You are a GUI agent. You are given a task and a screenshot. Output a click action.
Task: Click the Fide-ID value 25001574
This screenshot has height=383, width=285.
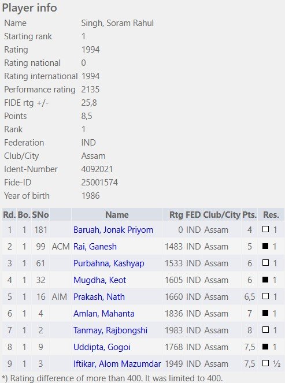(x=99, y=183)
